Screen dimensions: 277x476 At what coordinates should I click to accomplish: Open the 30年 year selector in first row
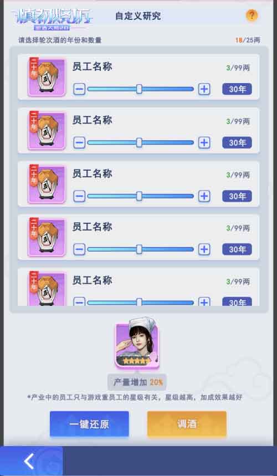pyautogui.click(x=237, y=89)
